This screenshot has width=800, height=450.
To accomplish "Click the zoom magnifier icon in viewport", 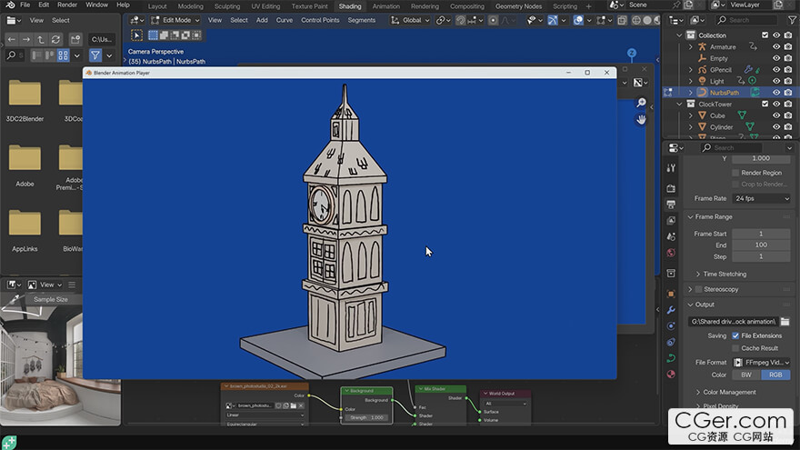I will (641, 103).
